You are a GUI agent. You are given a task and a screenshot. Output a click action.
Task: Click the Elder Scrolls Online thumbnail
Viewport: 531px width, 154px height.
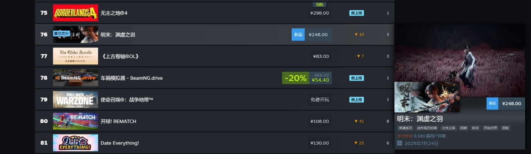click(x=76, y=56)
